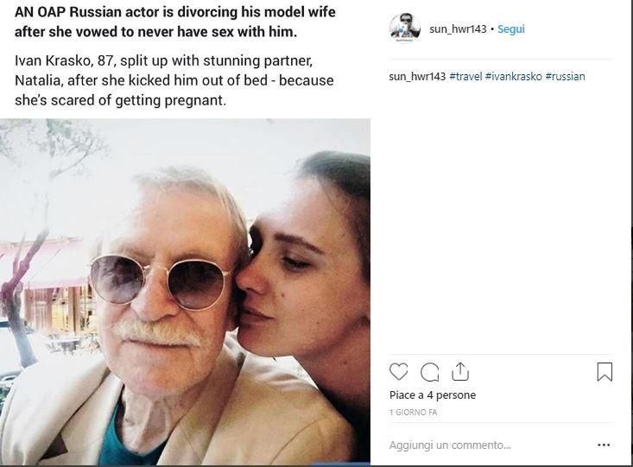Follow the account via Segui
The height and width of the screenshot is (467, 633).
coord(511,29)
